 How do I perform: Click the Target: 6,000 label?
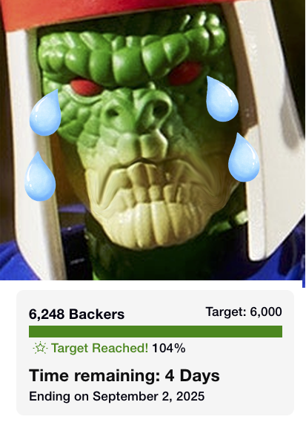click(244, 312)
